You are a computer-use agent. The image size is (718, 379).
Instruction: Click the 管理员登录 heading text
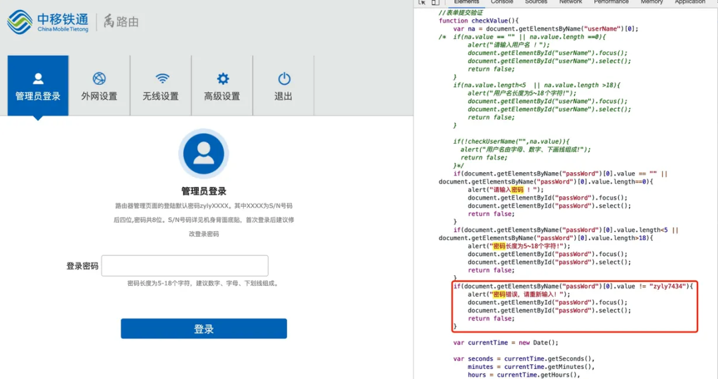click(x=204, y=191)
